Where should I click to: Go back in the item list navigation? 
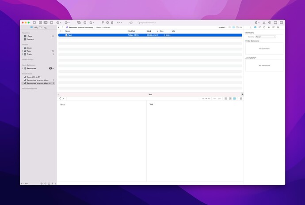coord(59,27)
